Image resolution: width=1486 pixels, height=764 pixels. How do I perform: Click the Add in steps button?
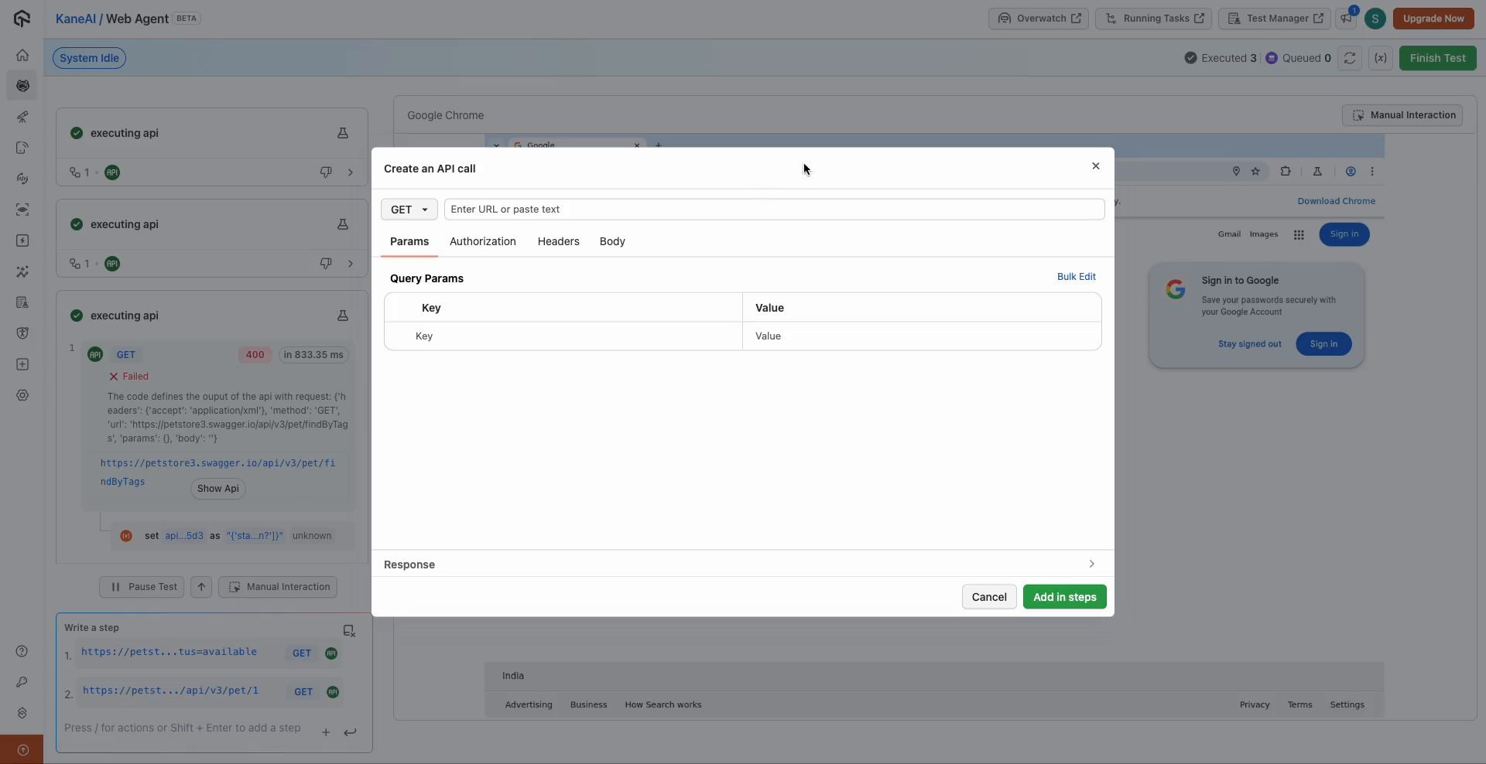(x=1064, y=596)
